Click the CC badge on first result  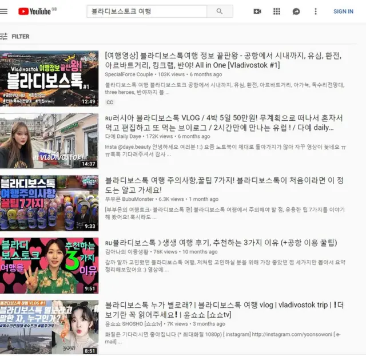110,102
